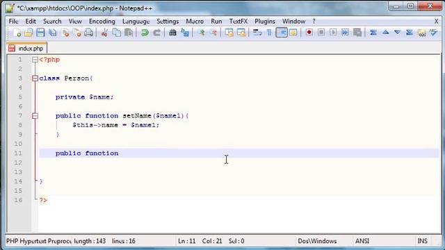Open the Plugins menu
The image size is (445, 250).
(x=265, y=22)
